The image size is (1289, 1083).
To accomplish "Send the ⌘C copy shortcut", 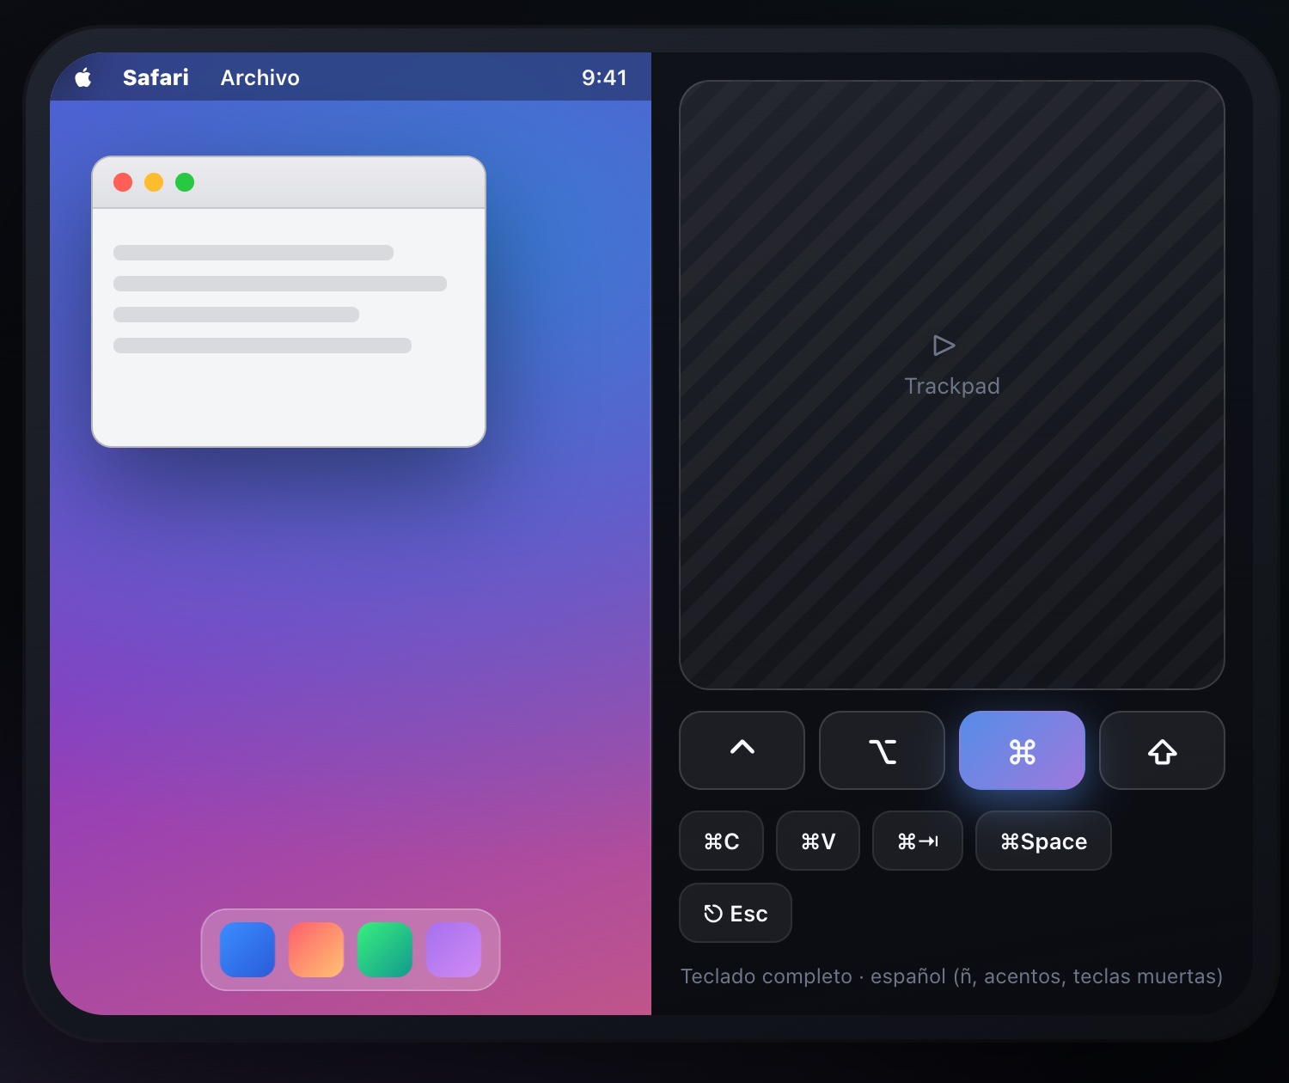I will pyautogui.click(x=721, y=841).
